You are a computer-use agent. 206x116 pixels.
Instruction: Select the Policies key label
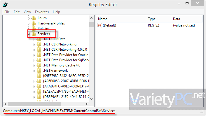point(43,29)
